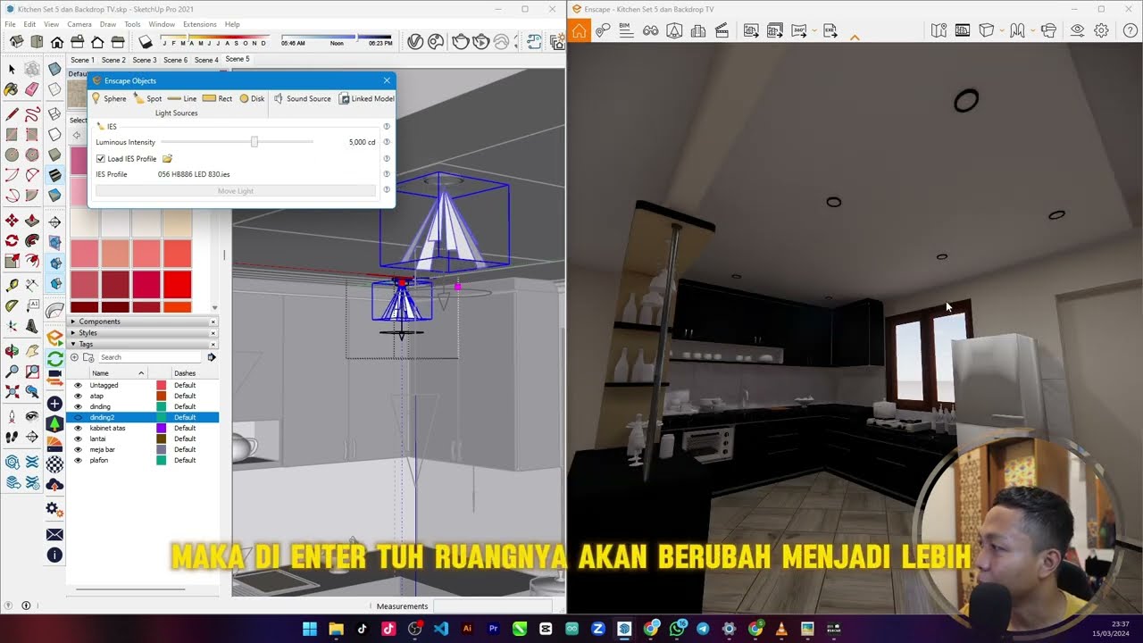This screenshot has height=643, width=1143.
Task: Select the Rect light source
Action: pyautogui.click(x=217, y=98)
